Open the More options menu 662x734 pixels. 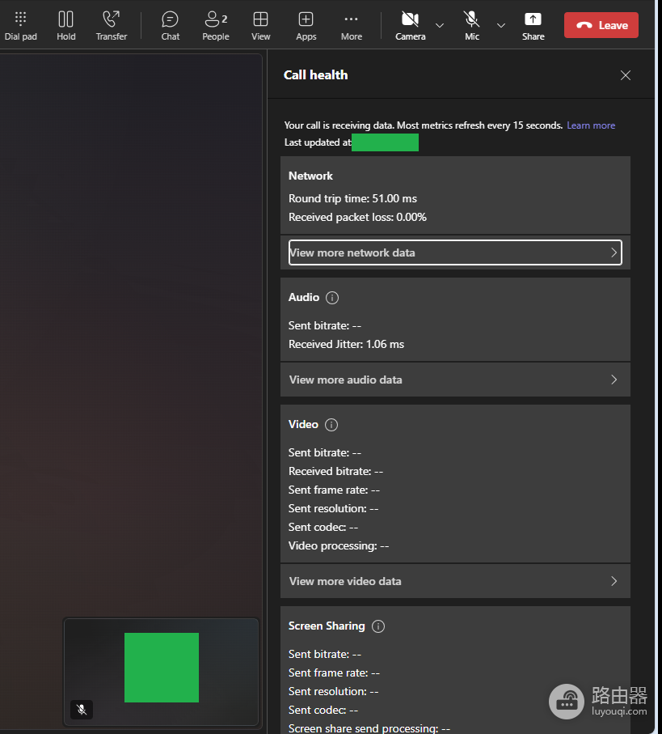351,26
